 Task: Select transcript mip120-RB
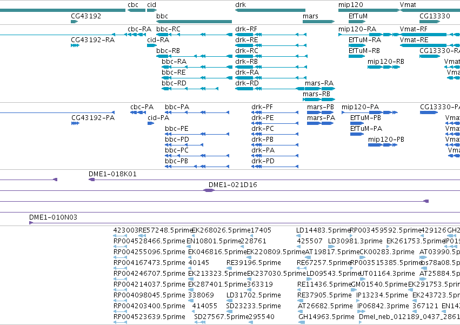[384, 67]
